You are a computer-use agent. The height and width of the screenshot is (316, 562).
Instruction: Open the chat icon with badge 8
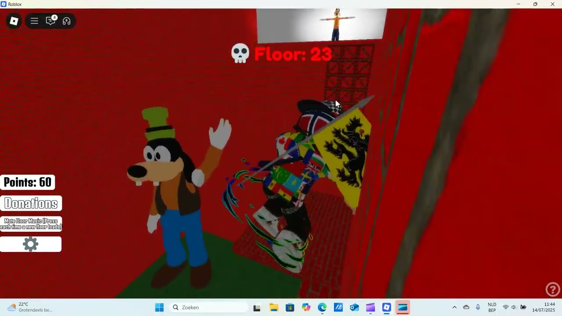point(50,21)
